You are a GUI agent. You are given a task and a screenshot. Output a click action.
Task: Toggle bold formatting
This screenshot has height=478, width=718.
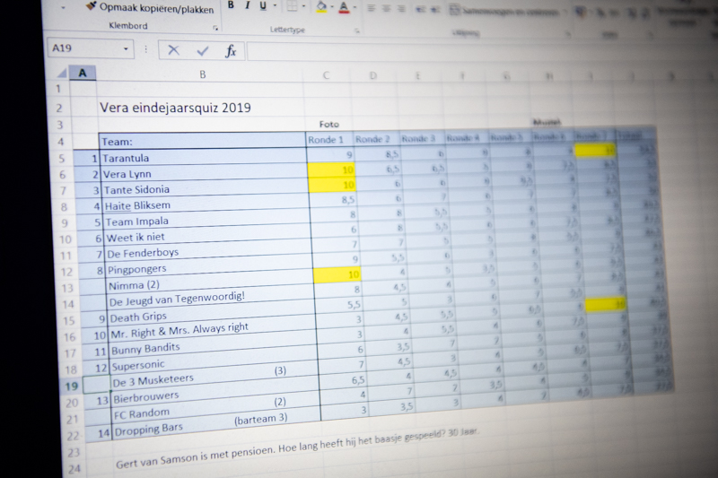pos(231,5)
